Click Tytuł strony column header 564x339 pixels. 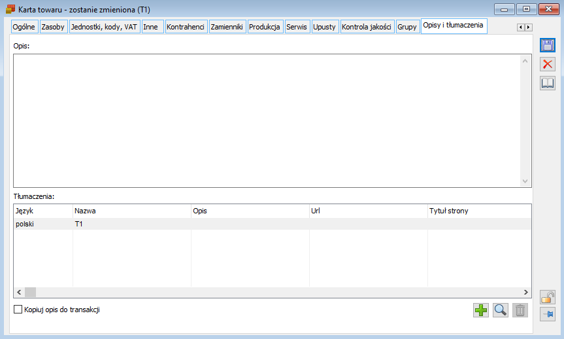[x=479, y=211]
